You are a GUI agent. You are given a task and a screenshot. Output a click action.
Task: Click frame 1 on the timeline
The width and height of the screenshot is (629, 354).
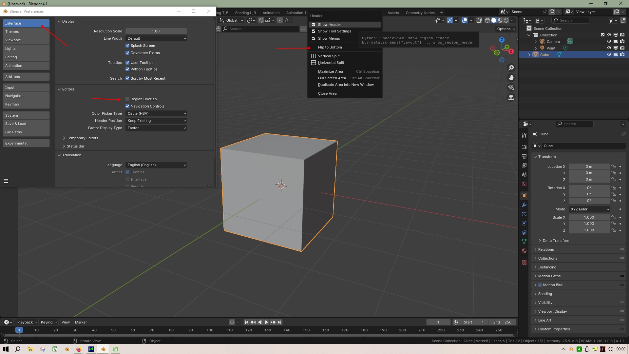pos(19,330)
